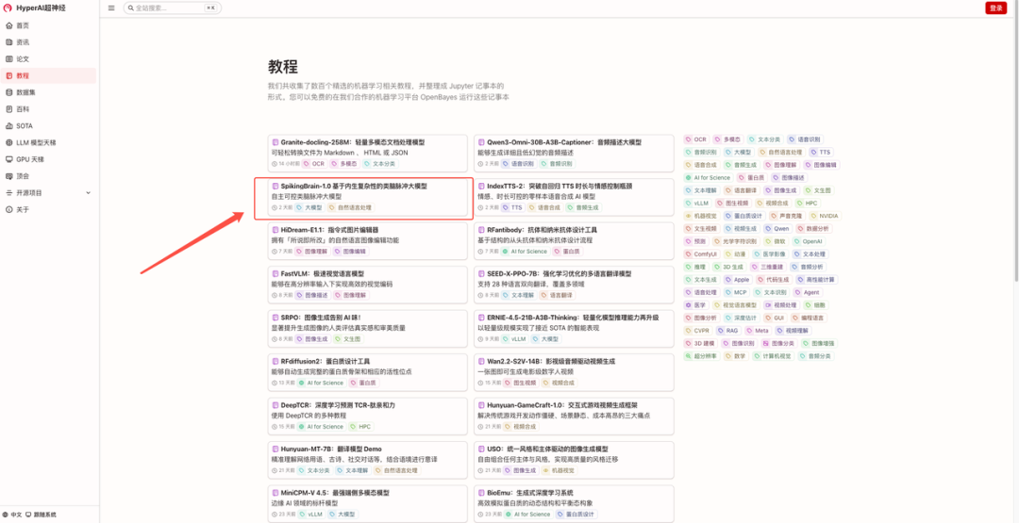
Task: Open 顶会 conferences in sidebar
Action: point(23,175)
